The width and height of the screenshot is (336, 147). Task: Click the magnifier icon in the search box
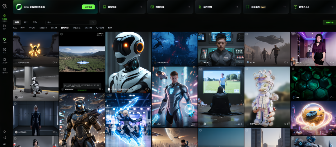click(x=93, y=22)
